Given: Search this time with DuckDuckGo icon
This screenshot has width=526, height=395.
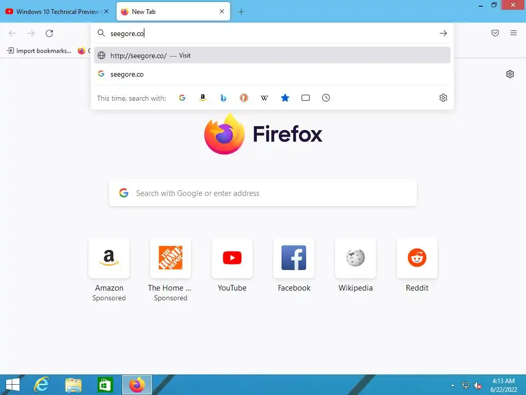Looking at the screenshot, I should point(244,98).
